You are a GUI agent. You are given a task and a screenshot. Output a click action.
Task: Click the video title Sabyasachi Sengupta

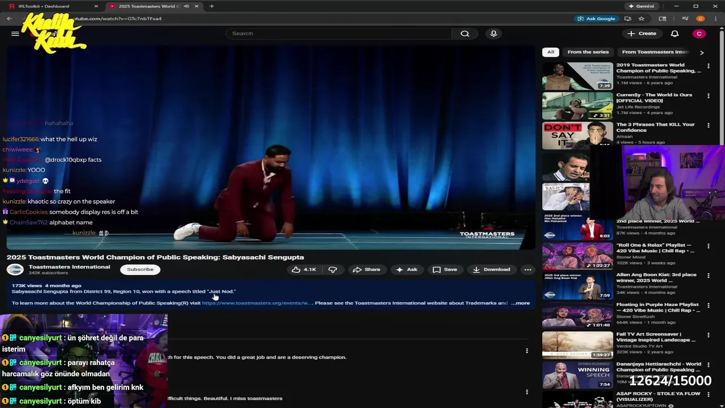click(155, 257)
